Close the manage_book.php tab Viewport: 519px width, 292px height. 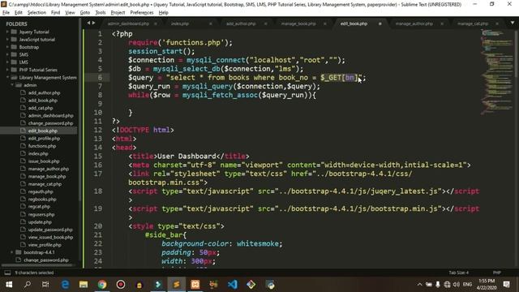tap(324, 24)
